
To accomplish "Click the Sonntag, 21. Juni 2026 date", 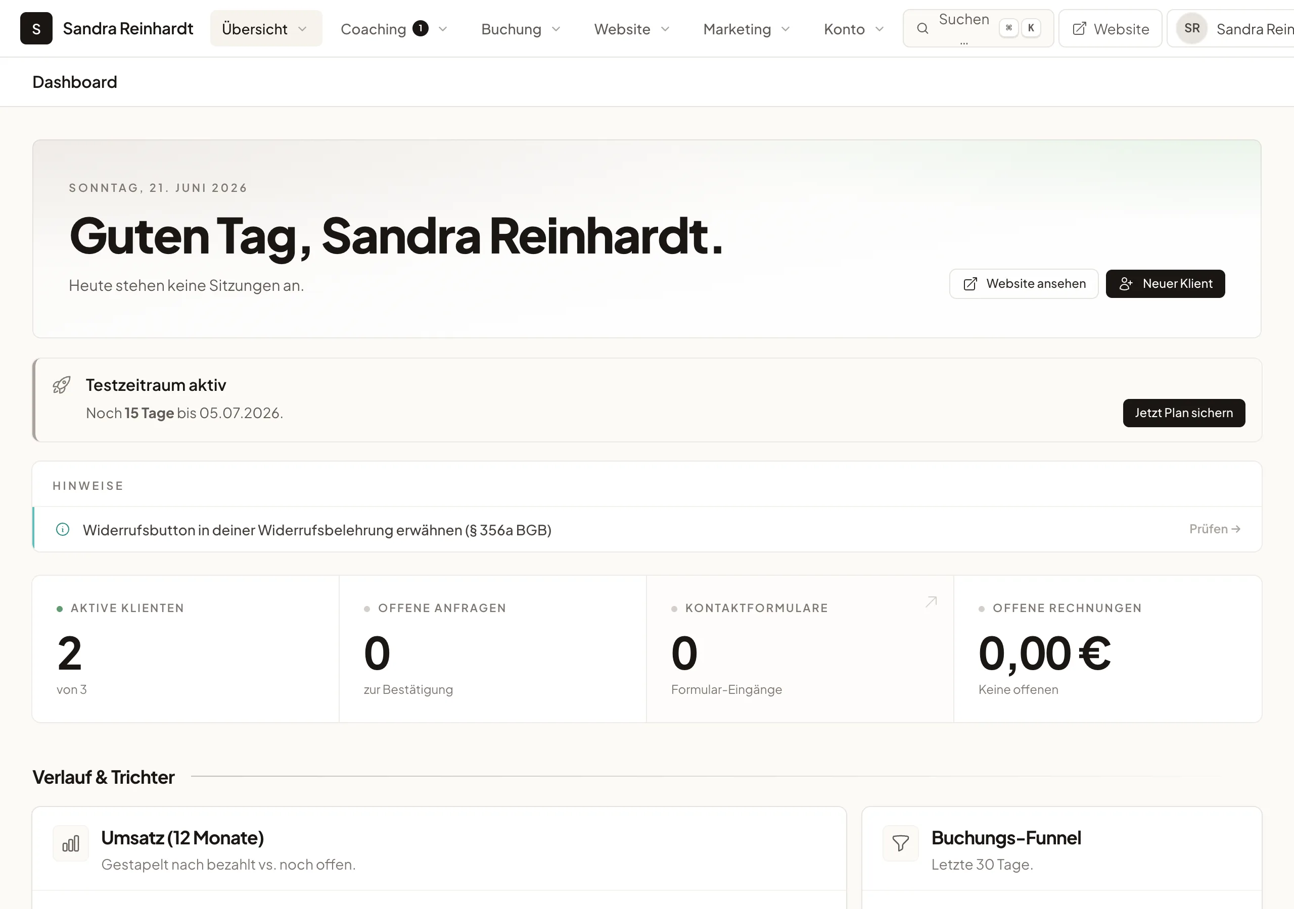I will (x=158, y=188).
